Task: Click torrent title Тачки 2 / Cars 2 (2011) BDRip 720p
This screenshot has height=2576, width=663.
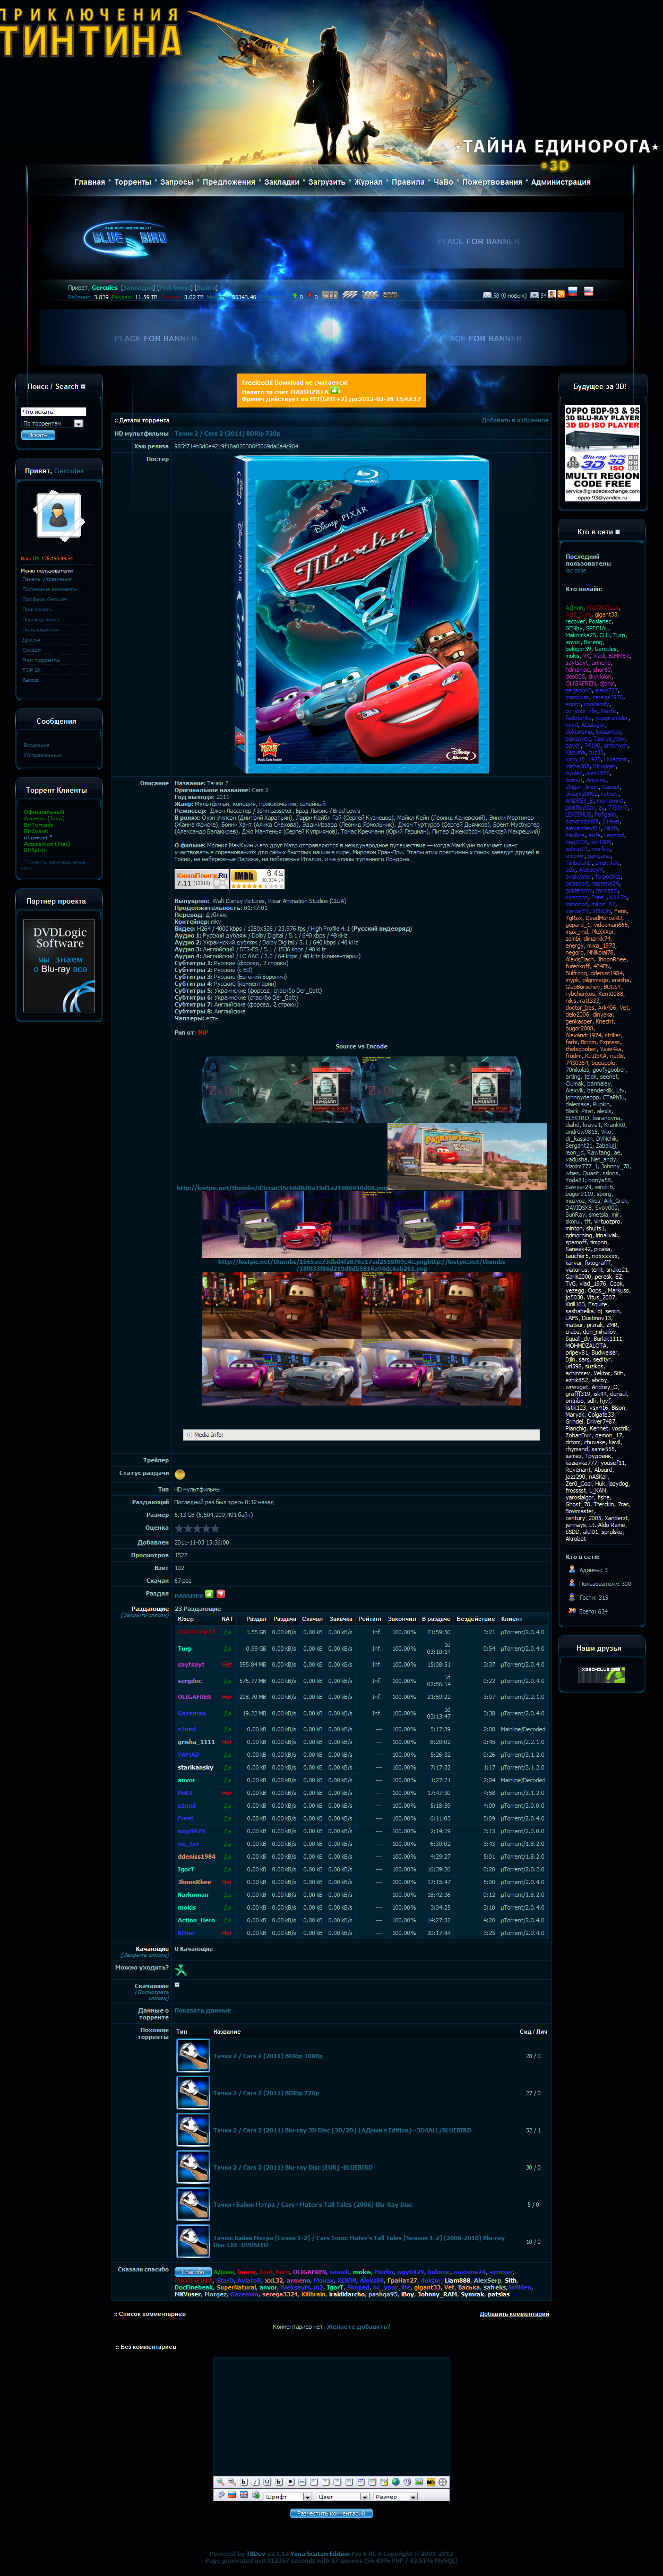Action: [x=228, y=434]
